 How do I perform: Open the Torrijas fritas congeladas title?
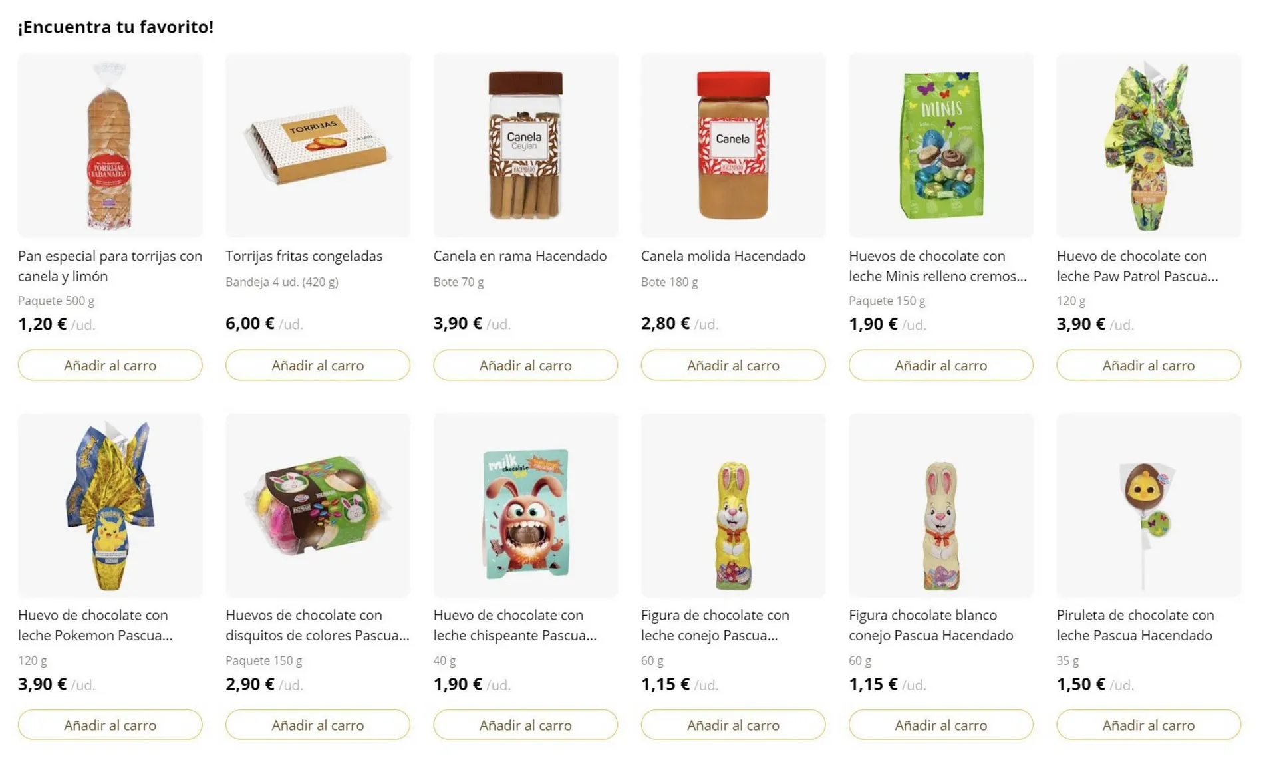pyautogui.click(x=304, y=256)
